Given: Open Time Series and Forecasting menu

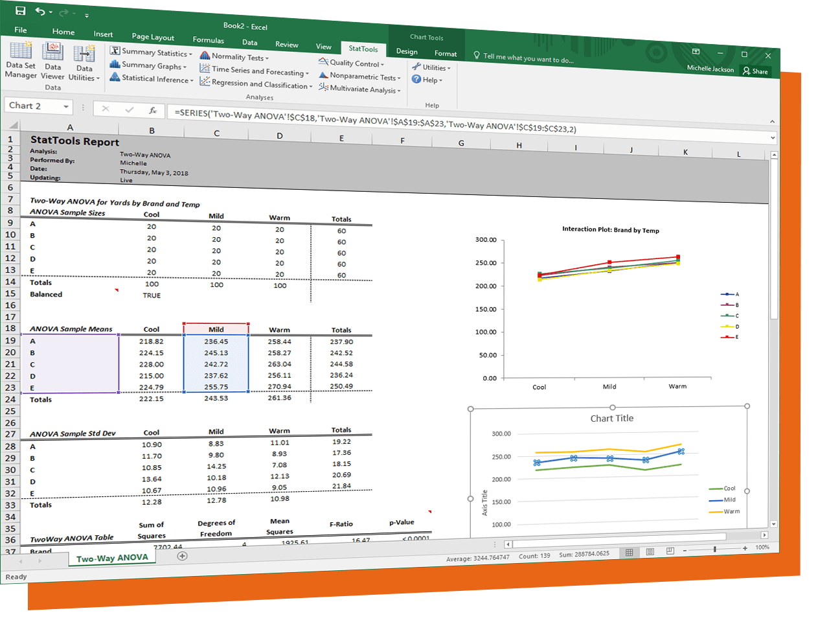Looking at the screenshot, I should (255, 70).
